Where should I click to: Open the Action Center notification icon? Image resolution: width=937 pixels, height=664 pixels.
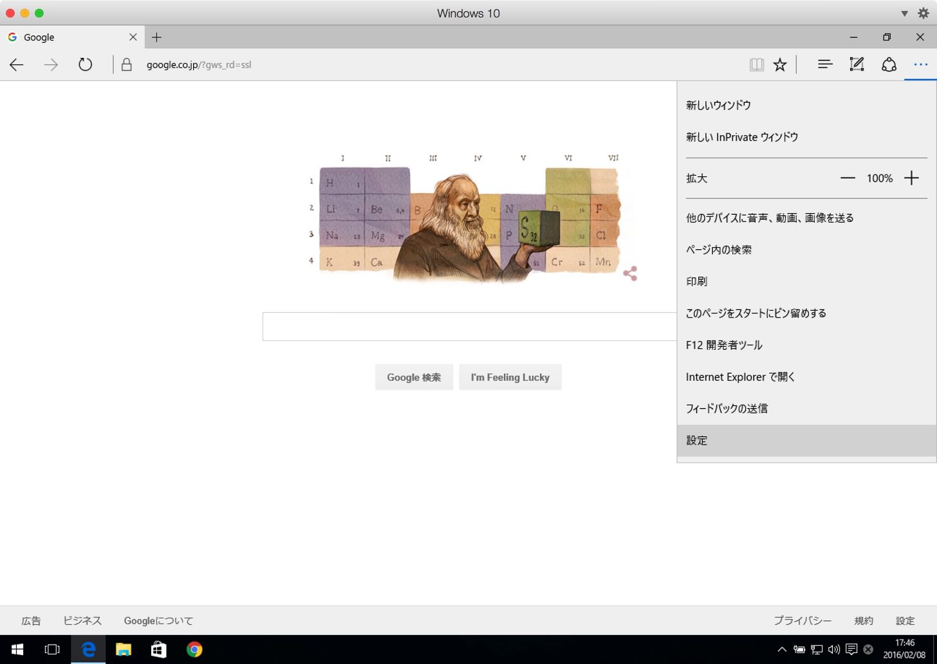point(851,649)
